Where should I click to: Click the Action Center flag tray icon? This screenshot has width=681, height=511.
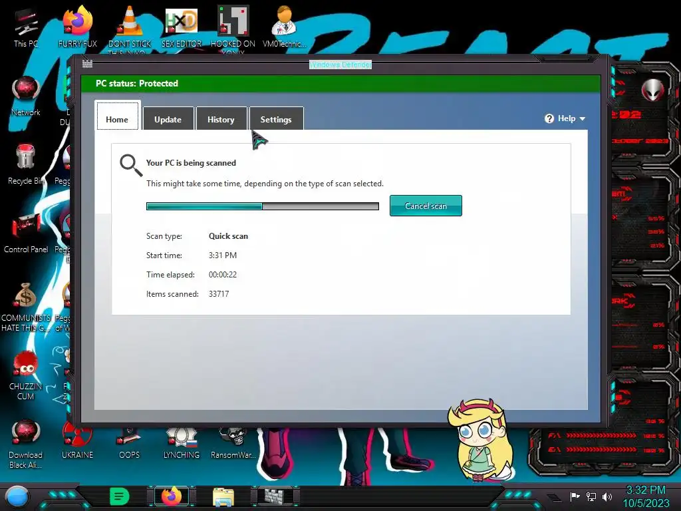click(x=575, y=496)
